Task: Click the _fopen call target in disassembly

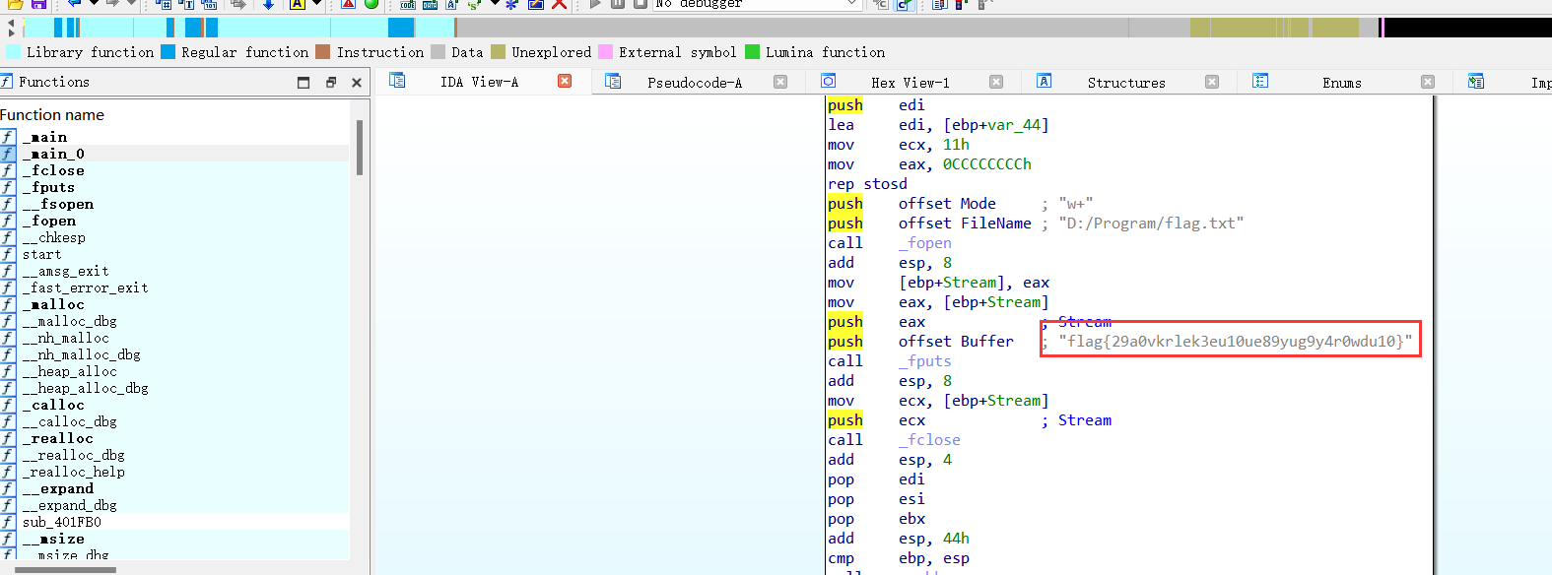Action: [x=925, y=243]
